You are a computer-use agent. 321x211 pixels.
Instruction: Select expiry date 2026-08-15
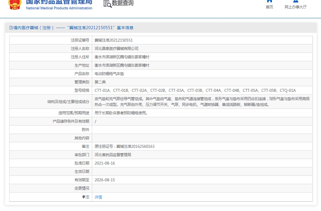coord(105,180)
